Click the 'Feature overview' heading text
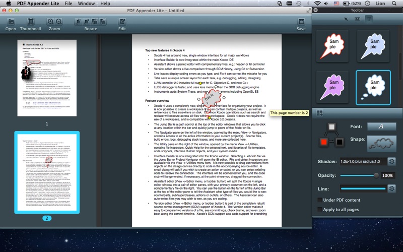403x252 pixels. pos(157,100)
